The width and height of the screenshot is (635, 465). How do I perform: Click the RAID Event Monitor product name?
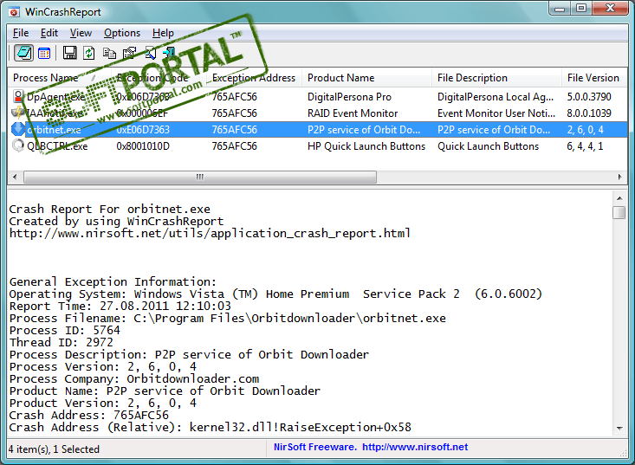tap(353, 113)
